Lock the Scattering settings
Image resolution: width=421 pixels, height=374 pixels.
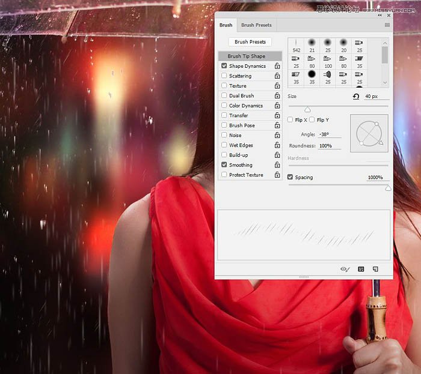click(x=277, y=76)
